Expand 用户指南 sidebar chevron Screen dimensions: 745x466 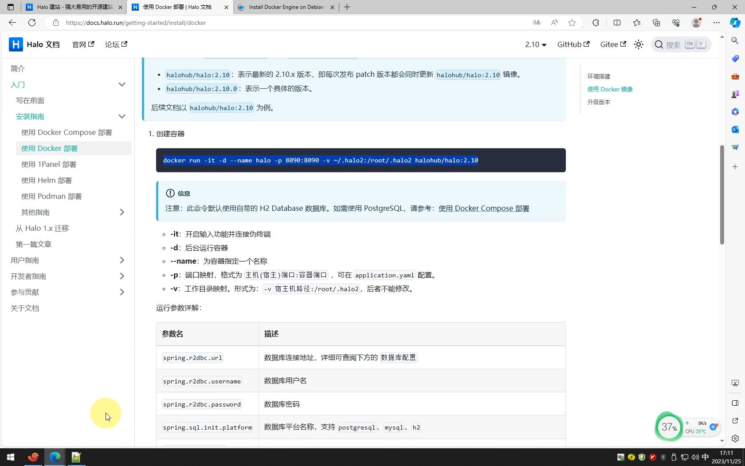(x=122, y=260)
